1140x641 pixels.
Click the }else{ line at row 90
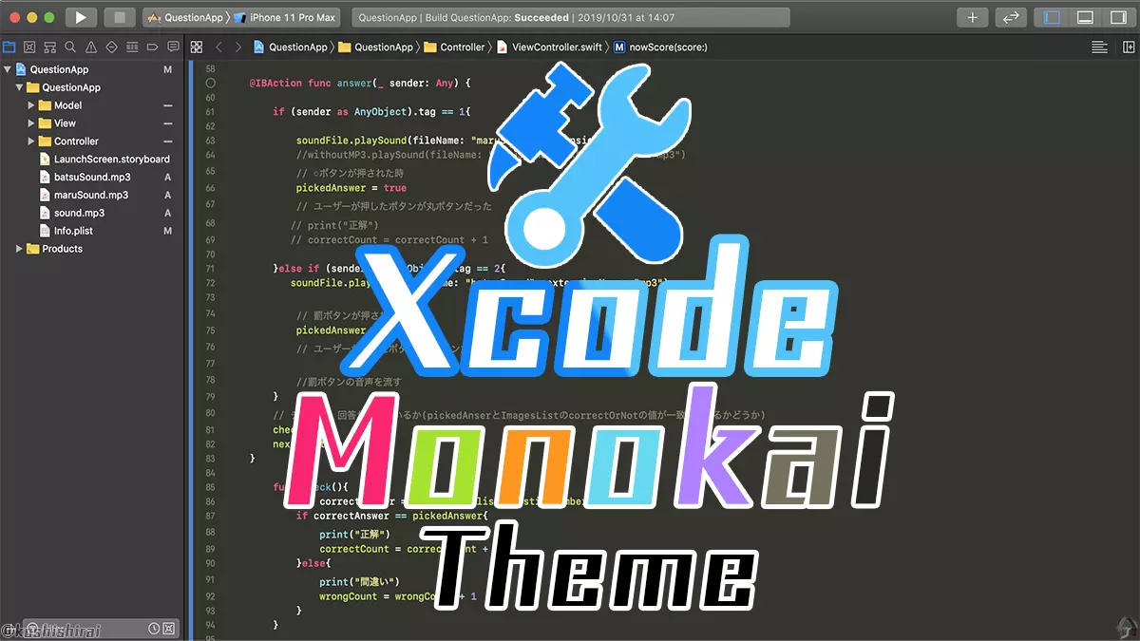point(313,562)
